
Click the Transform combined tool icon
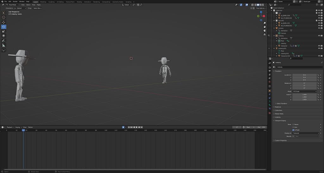tap(4, 35)
